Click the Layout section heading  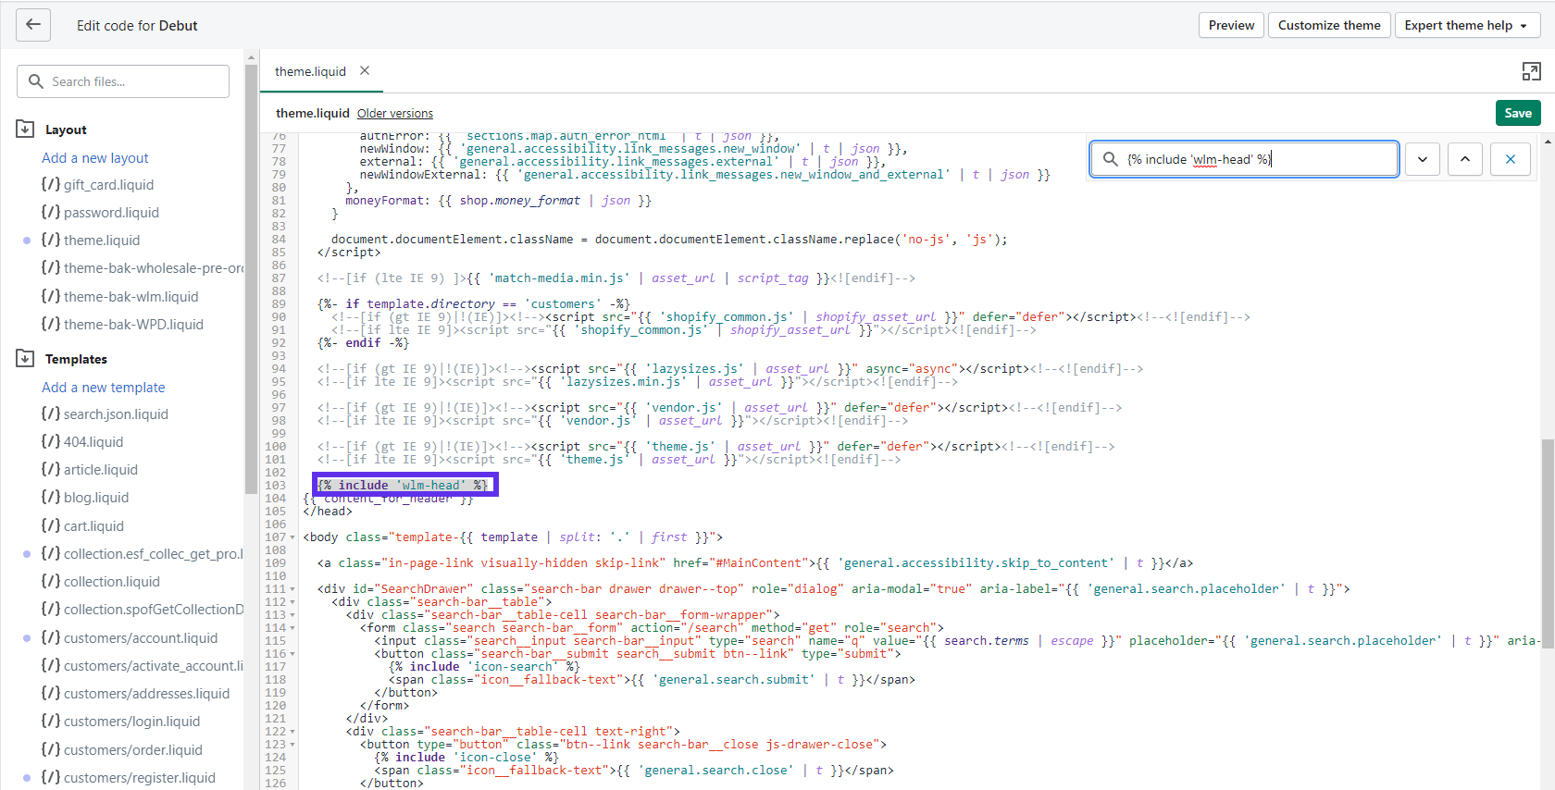coord(66,130)
